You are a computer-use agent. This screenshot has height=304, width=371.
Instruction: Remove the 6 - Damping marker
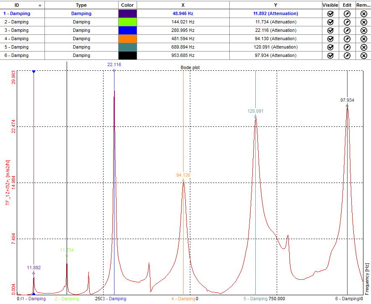click(x=364, y=56)
